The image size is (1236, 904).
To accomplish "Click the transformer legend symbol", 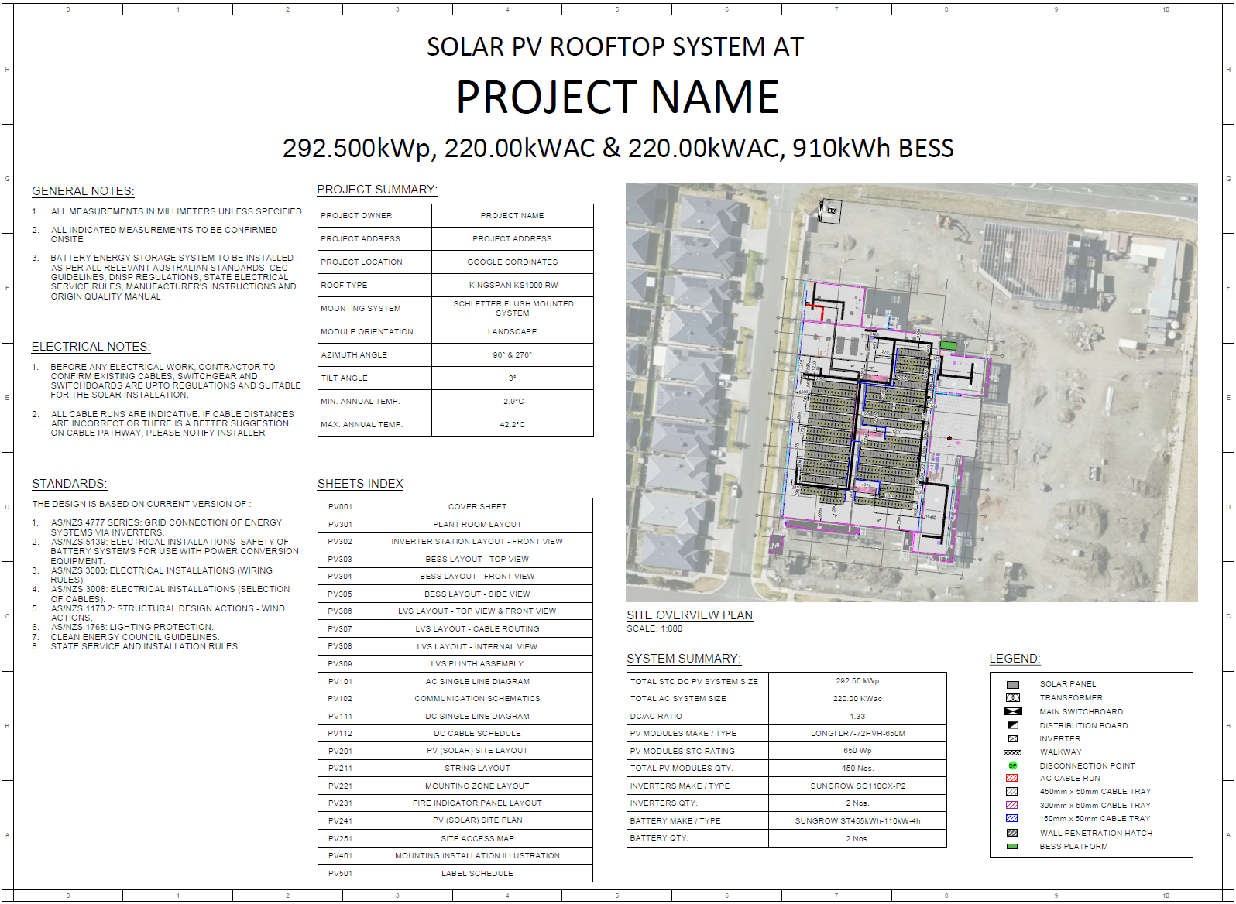I will coord(1012,698).
